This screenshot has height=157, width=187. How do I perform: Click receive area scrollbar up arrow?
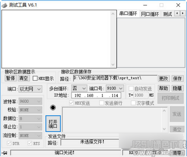coord(113,14)
